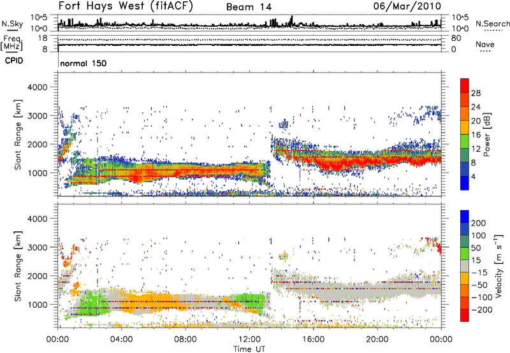Click the yellow segment of the Power colorbar
This screenshot has height=353, width=510.
coord(465,127)
